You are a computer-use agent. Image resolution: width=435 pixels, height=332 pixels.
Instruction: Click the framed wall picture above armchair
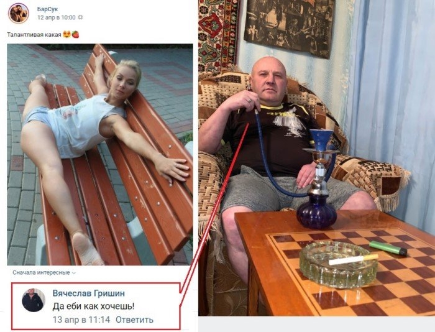[290, 25]
